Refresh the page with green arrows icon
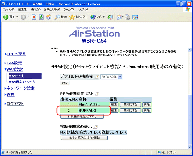 point(41,17)
